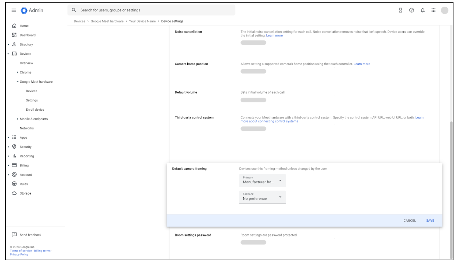Click the search users, groups or settings field

pyautogui.click(x=151, y=10)
